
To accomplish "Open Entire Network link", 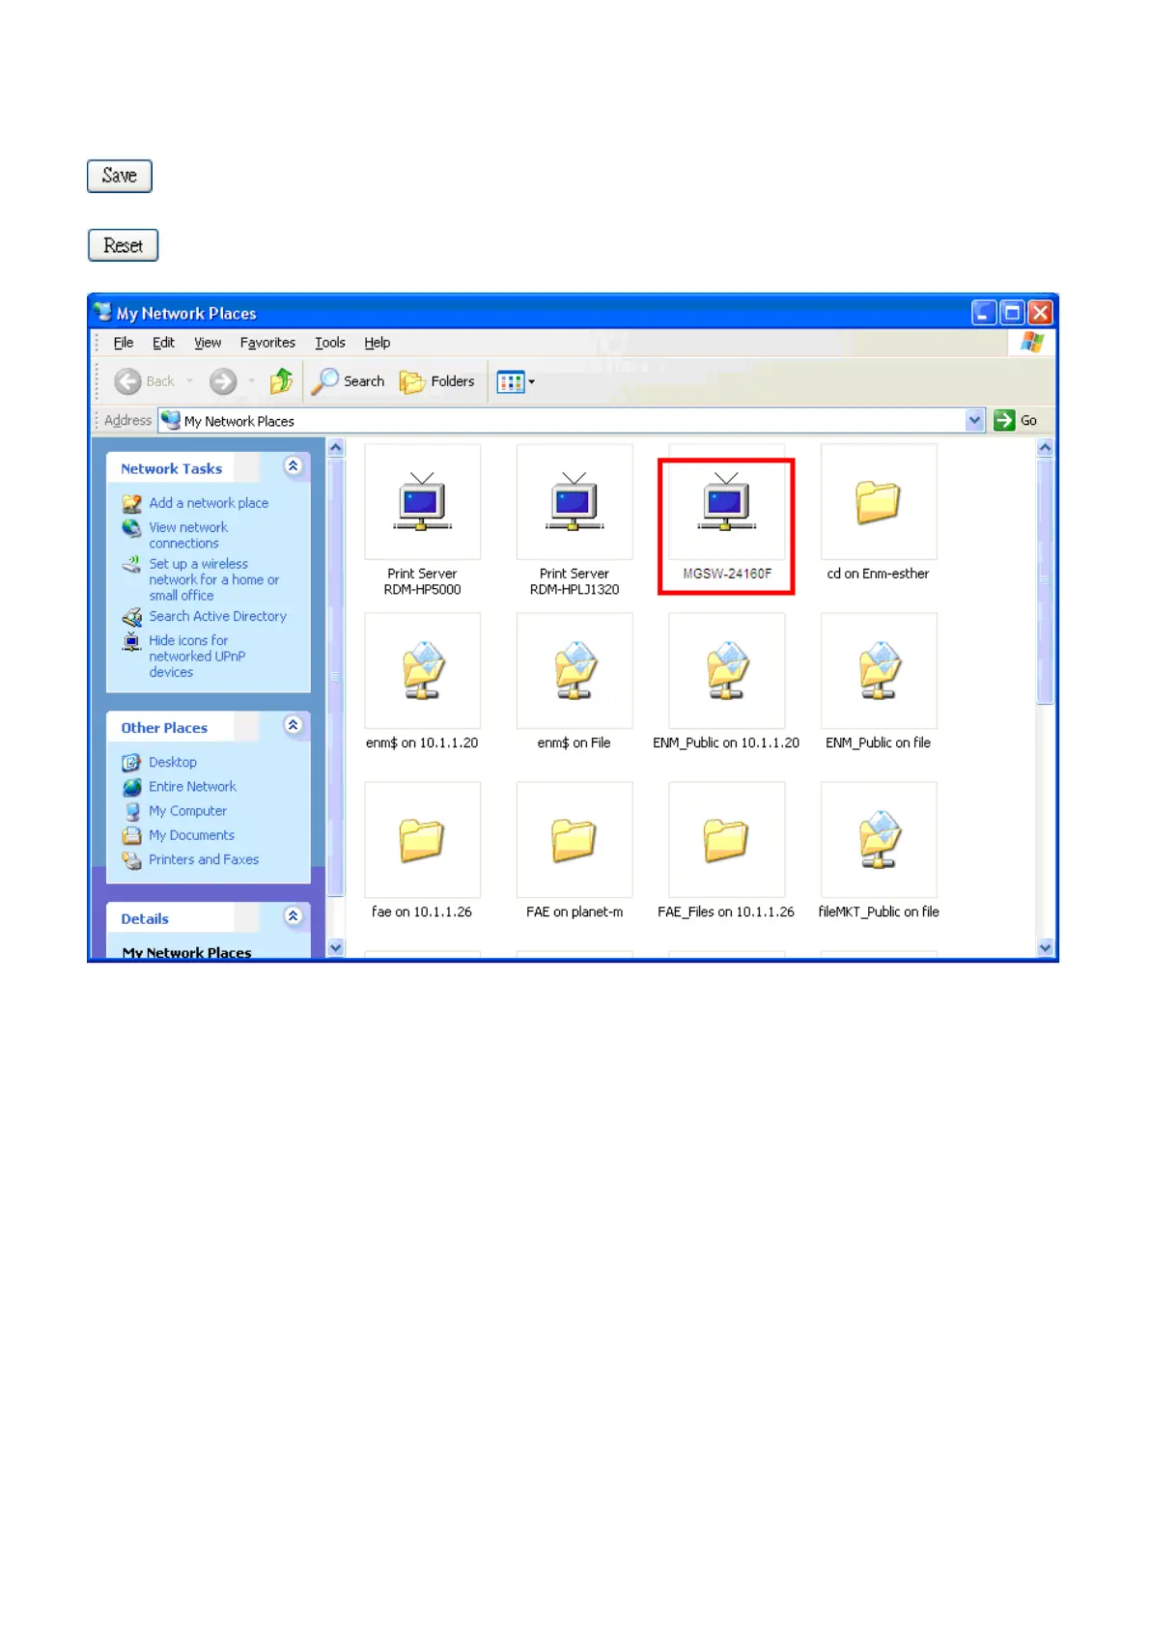I will click(192, 786).
